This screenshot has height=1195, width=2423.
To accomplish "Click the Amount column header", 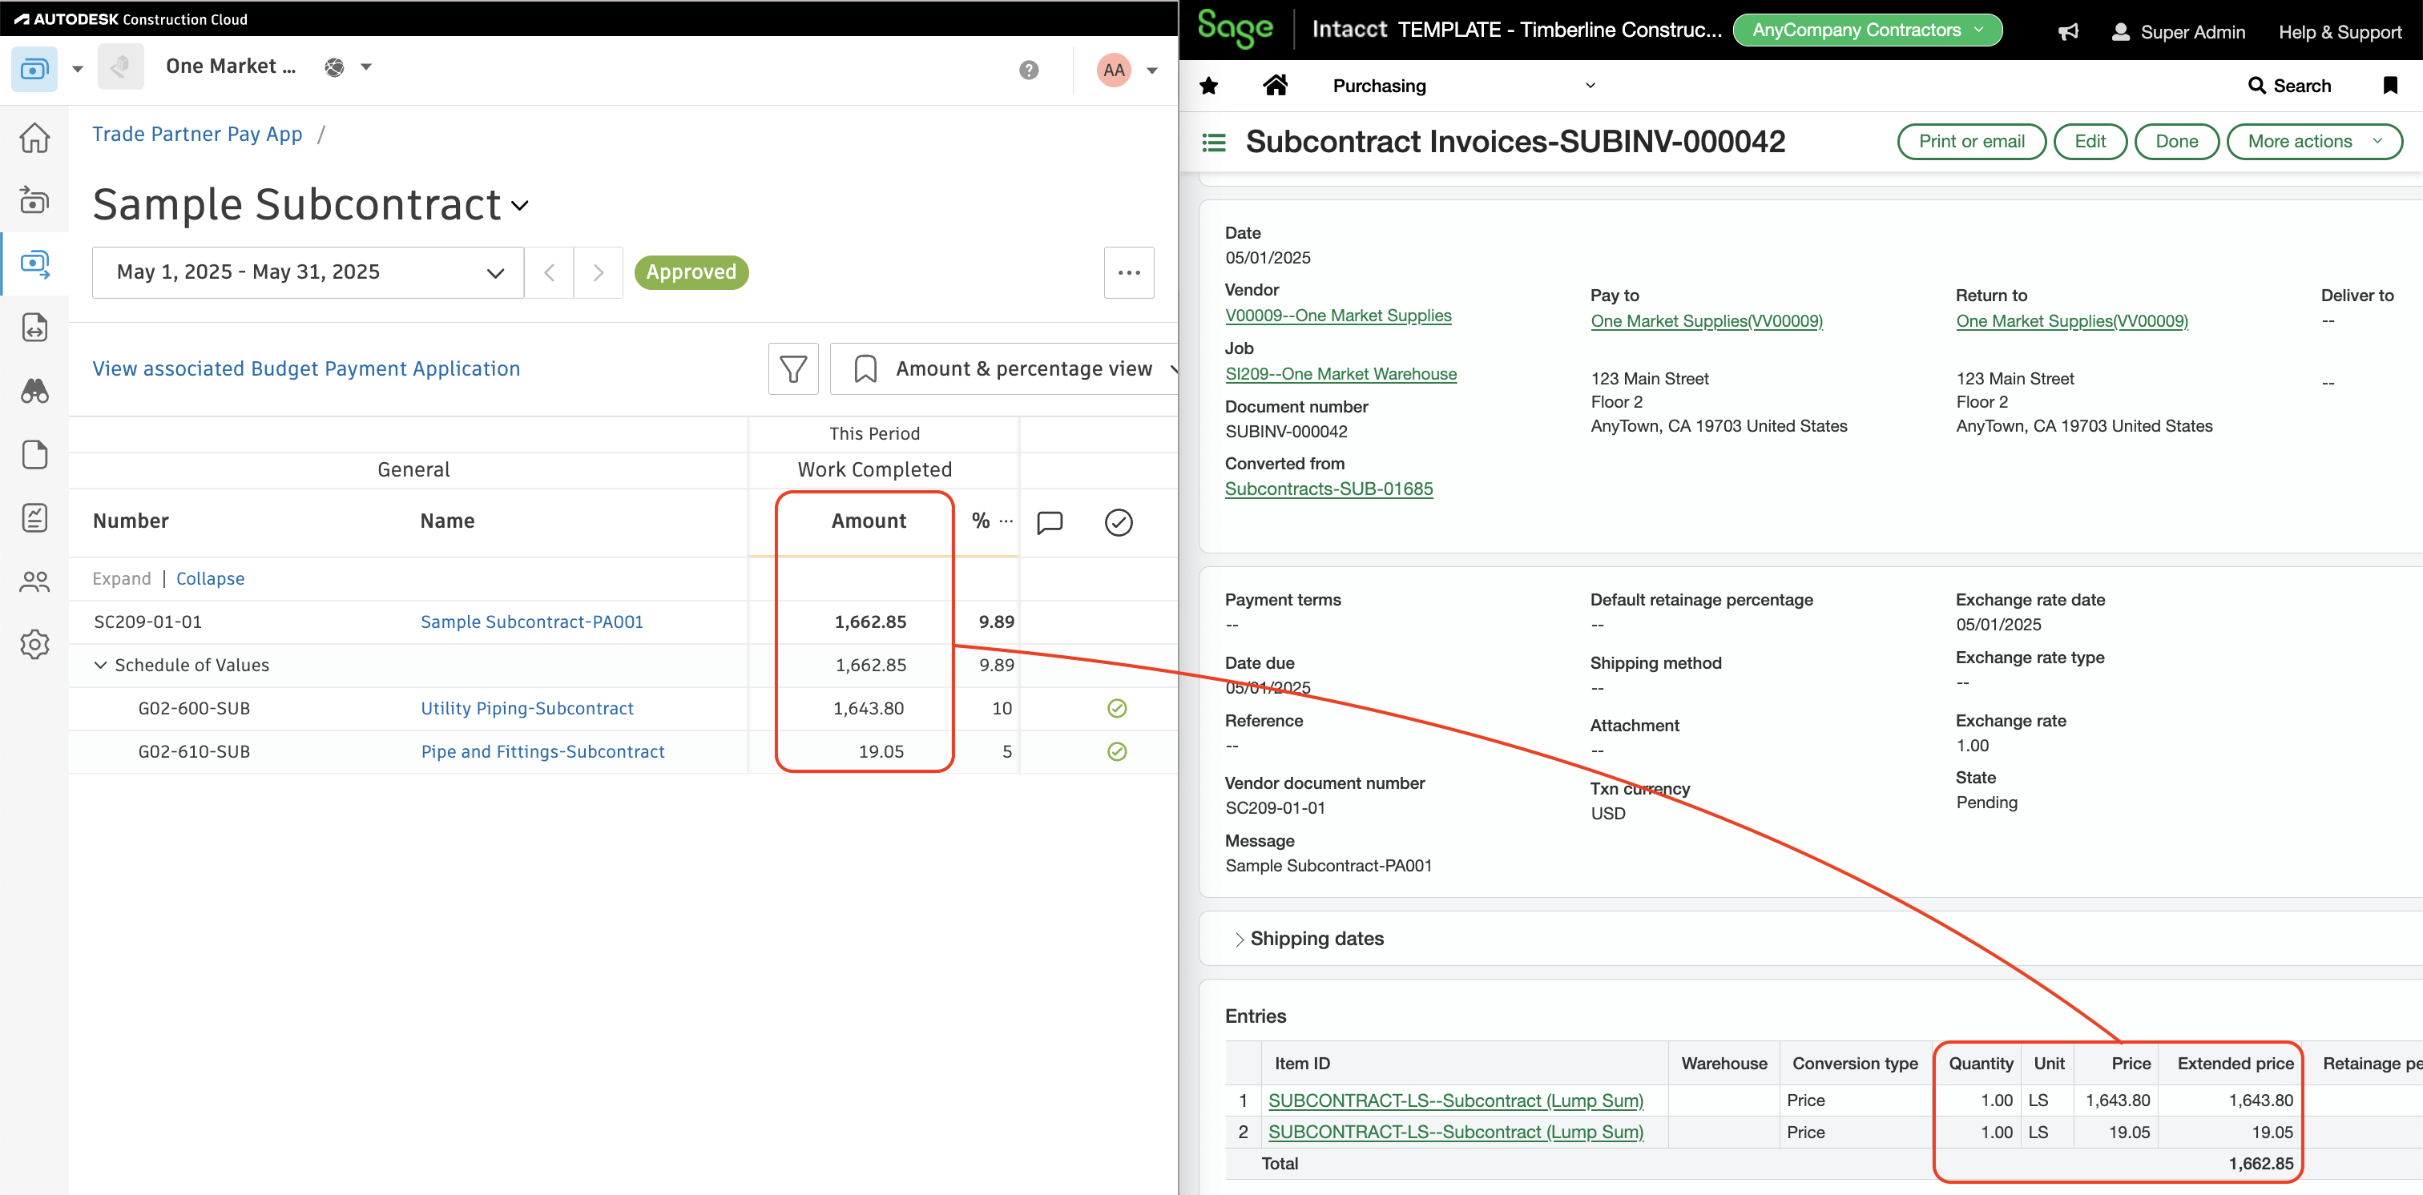I will click(x=869, y=521).
